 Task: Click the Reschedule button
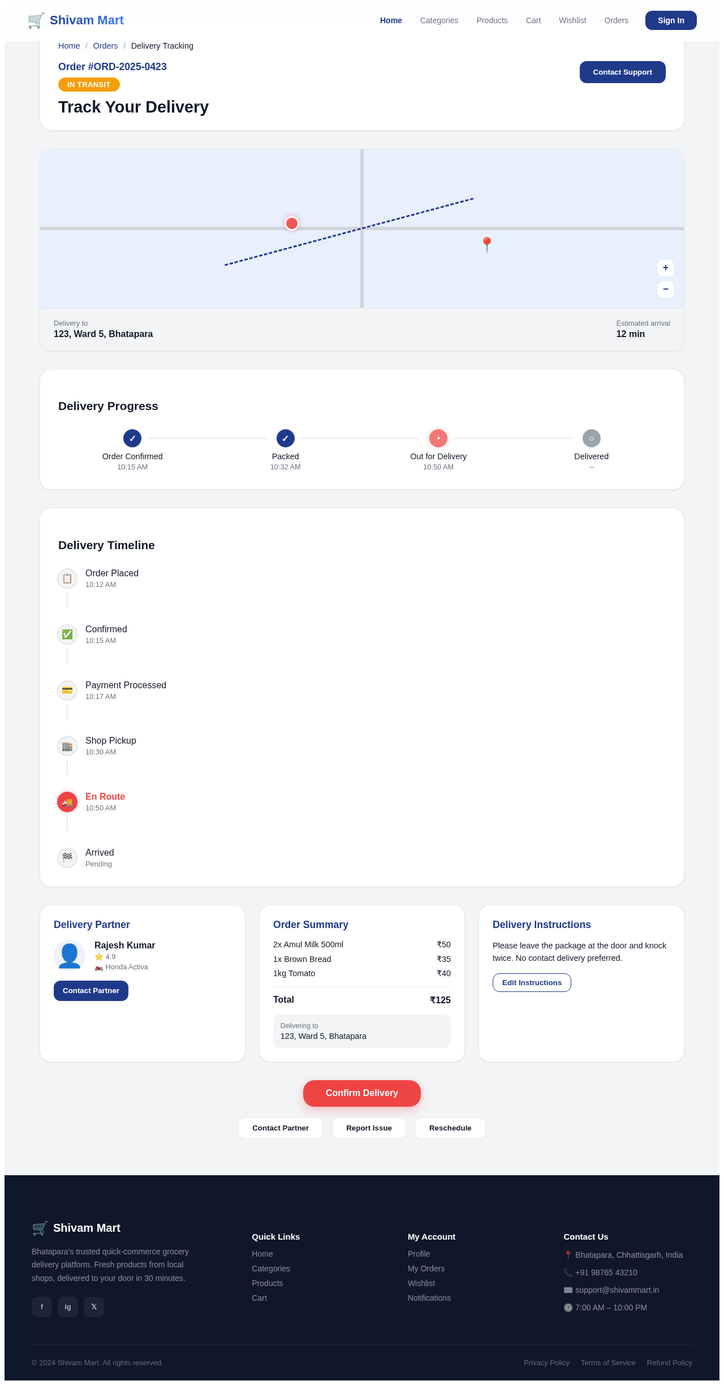pos(450,1128)
